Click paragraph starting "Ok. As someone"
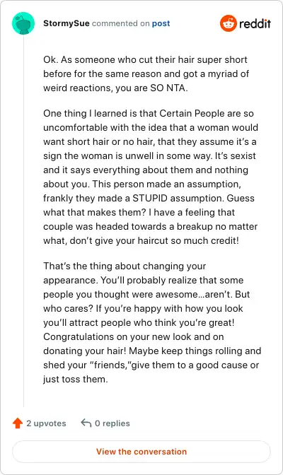This screenshot has width=283, height=475. [146, 74]
